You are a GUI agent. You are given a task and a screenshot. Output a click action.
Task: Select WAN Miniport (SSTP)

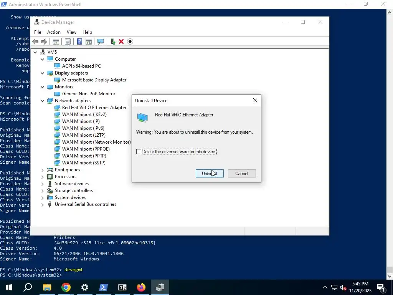[x=84, y=163]
